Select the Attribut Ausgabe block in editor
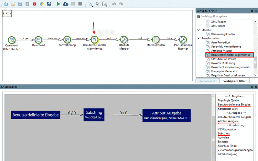This screenshot has width=258, height=161. click(166, 115)
